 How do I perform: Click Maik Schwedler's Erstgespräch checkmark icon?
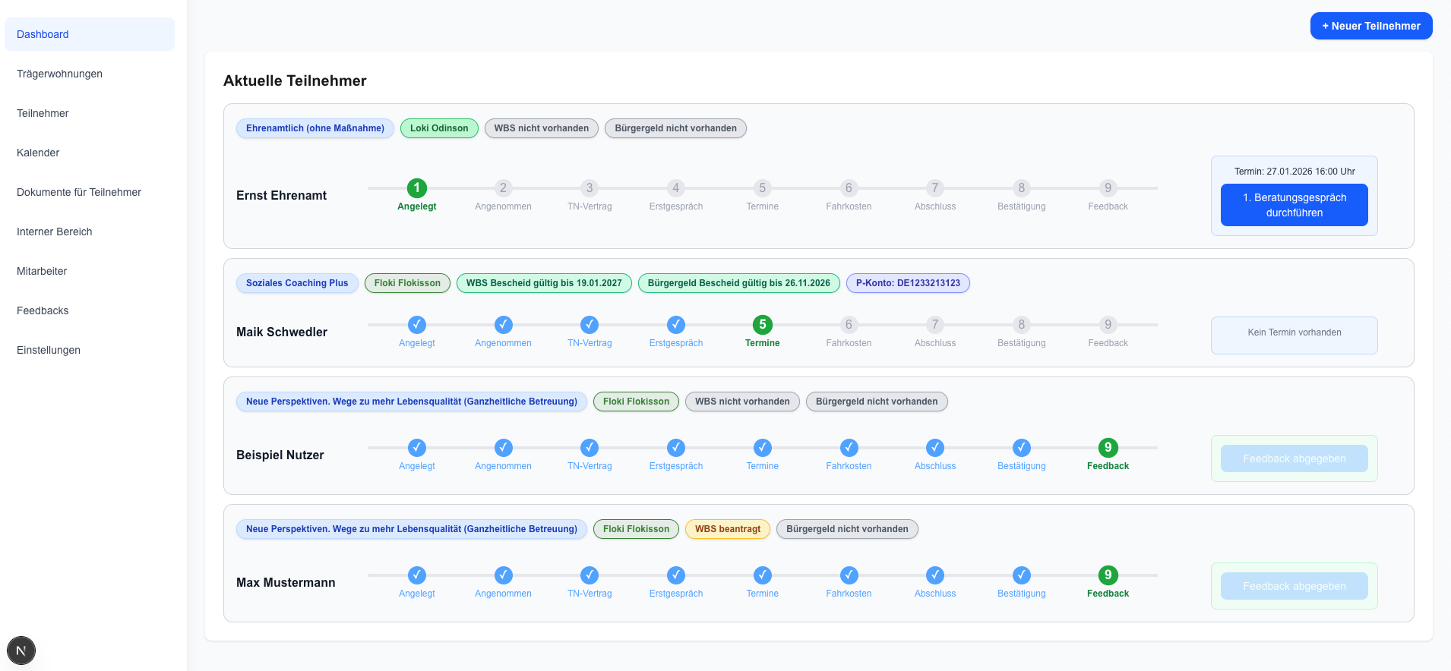(x=676, y=325)
